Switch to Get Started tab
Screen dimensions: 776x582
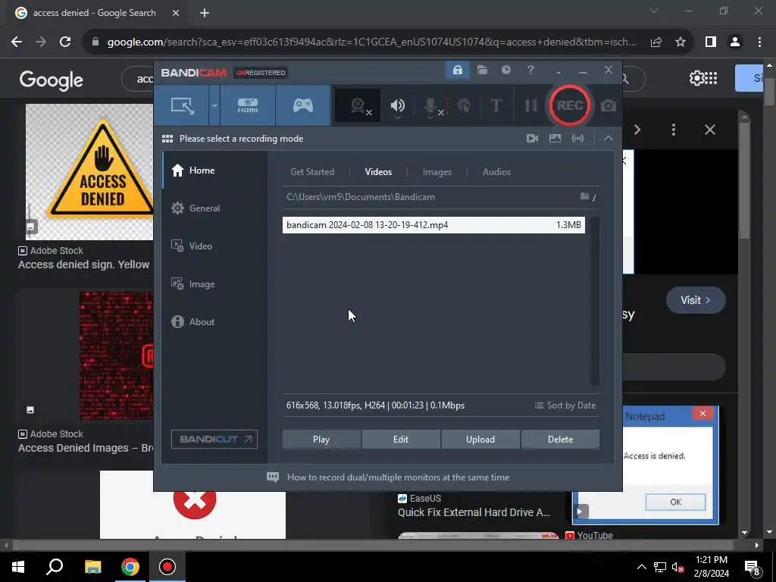[x=311, y=172]
